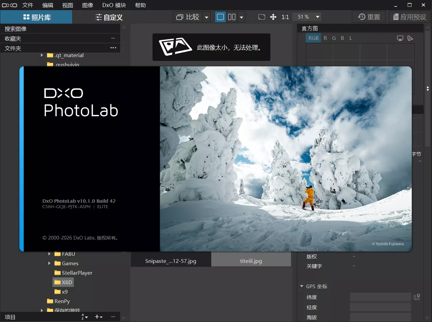The height and width of the screenshot is (322, 432).
Task: Click the add project plus icon
Action: point(99,317)
